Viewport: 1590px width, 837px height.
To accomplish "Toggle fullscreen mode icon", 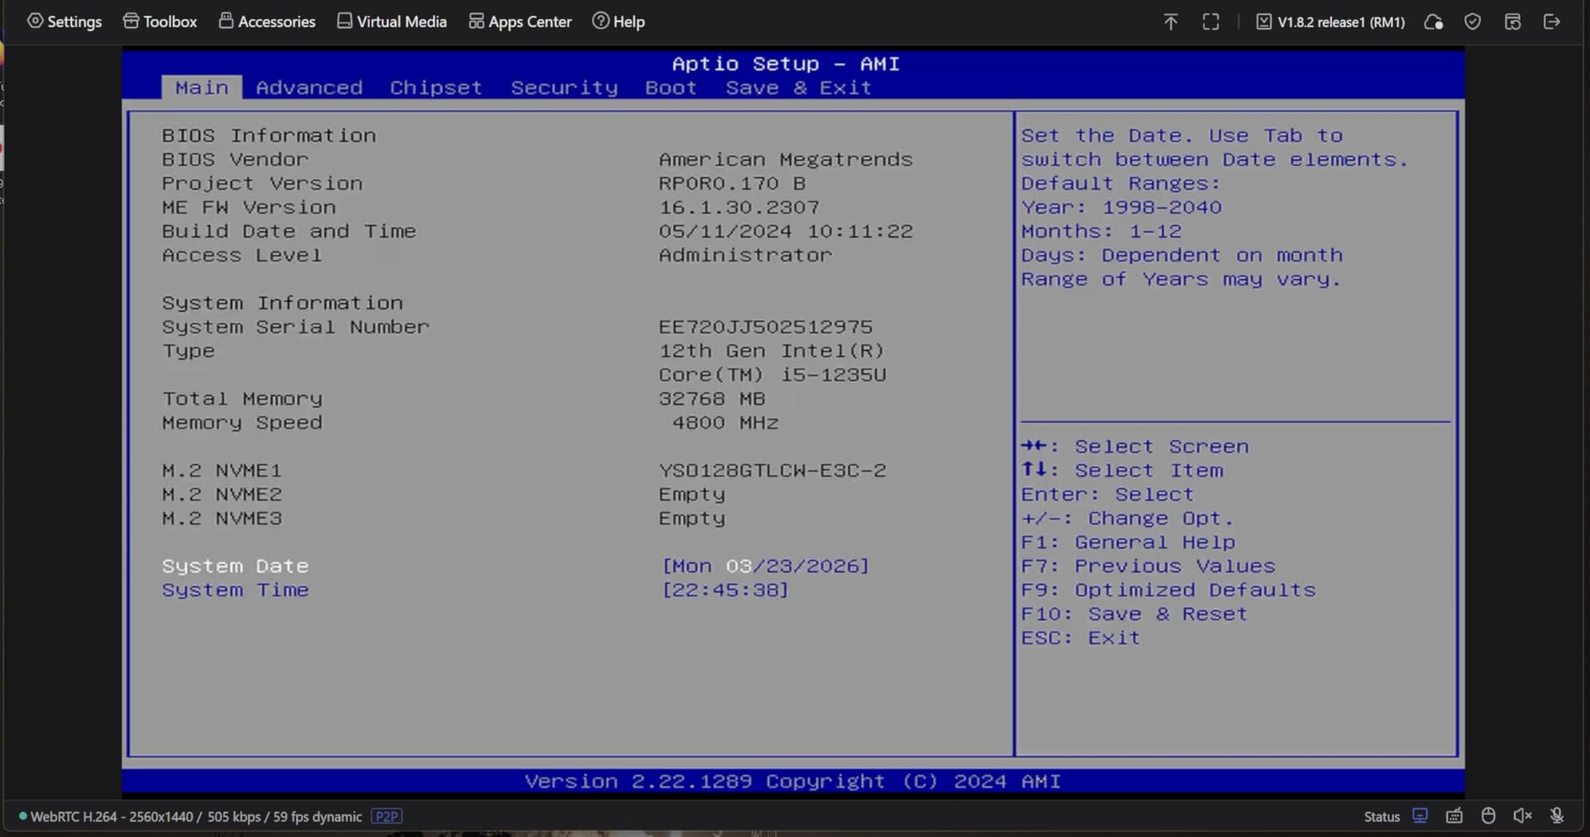I will click(x=1211, y=22).
